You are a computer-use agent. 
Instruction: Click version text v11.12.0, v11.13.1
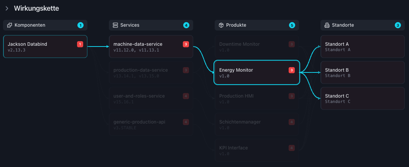[136, 50]
